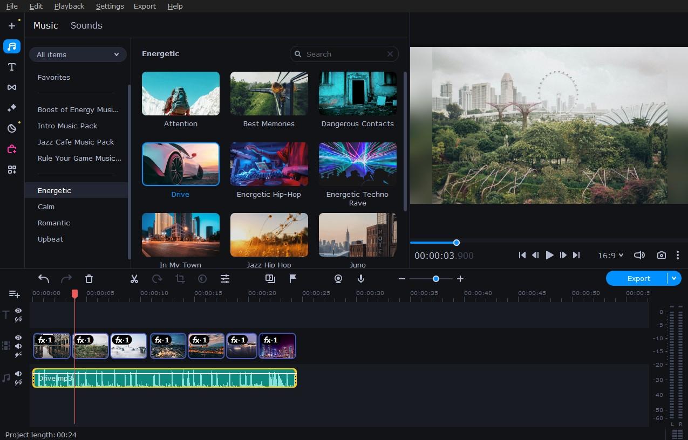Screen dimensions: 688x440
Task: Open the Export options arrow
Action: point(673,278)
